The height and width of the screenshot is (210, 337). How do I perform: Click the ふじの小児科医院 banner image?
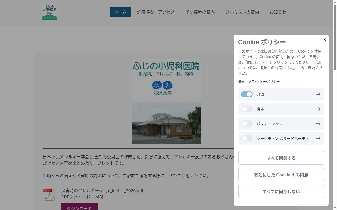point(167,80)
